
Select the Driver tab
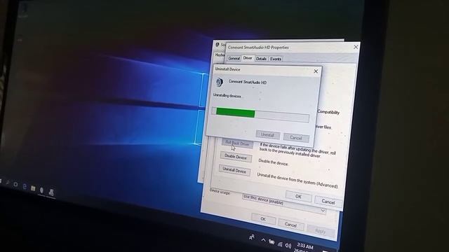point(248,58)
